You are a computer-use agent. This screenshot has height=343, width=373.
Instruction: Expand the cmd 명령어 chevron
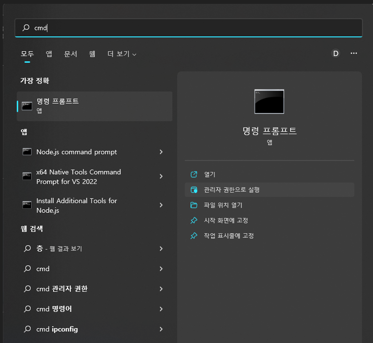point(161,309)
